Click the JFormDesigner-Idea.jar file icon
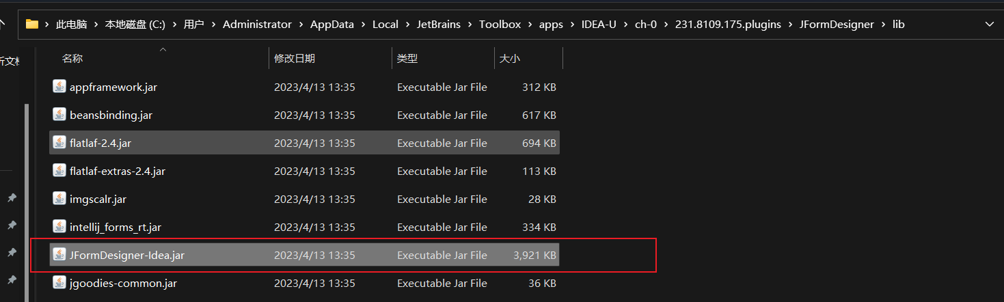The image size is (1004, 302). click(59, 255)
